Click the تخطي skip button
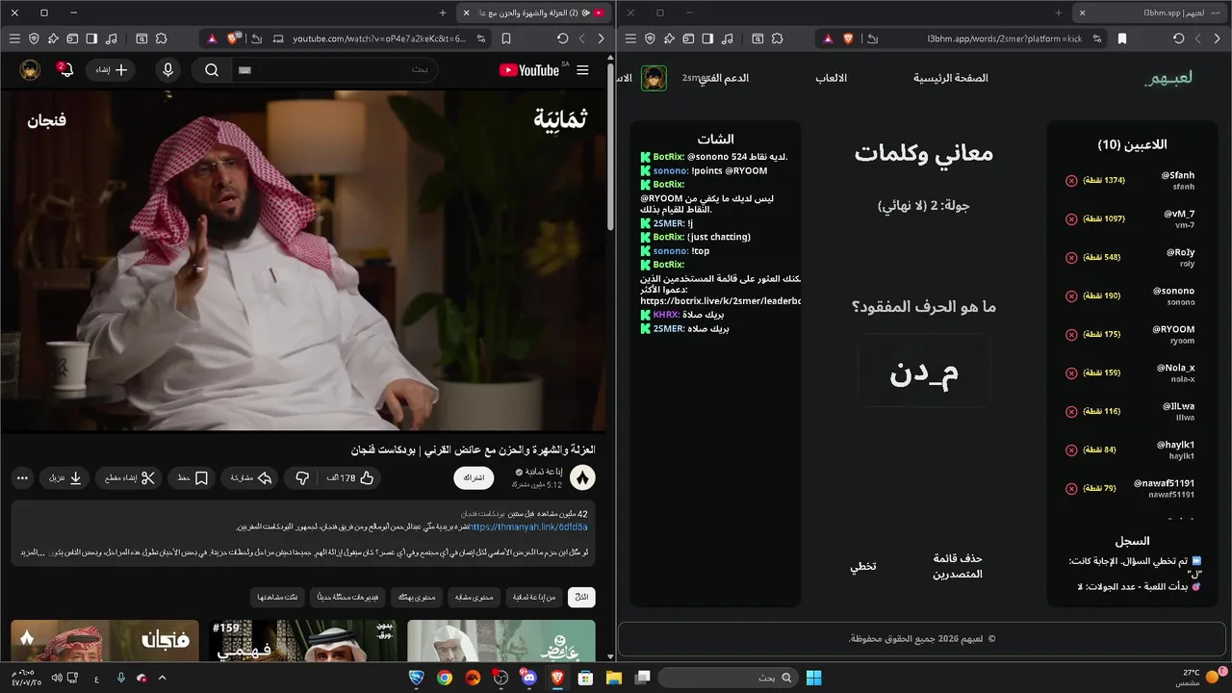The image size is (1232, 693). click(x=862, y=567)
